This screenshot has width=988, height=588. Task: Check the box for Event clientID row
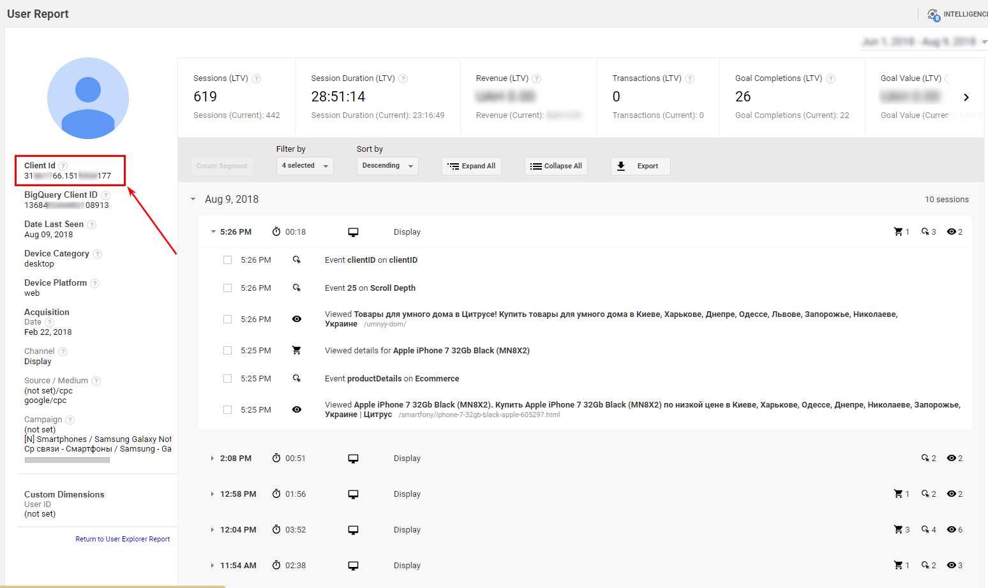[x=227, y=260]
